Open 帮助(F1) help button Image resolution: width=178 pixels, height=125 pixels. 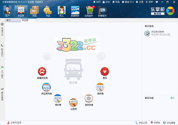pyautogui.click(x=128, y=2)
